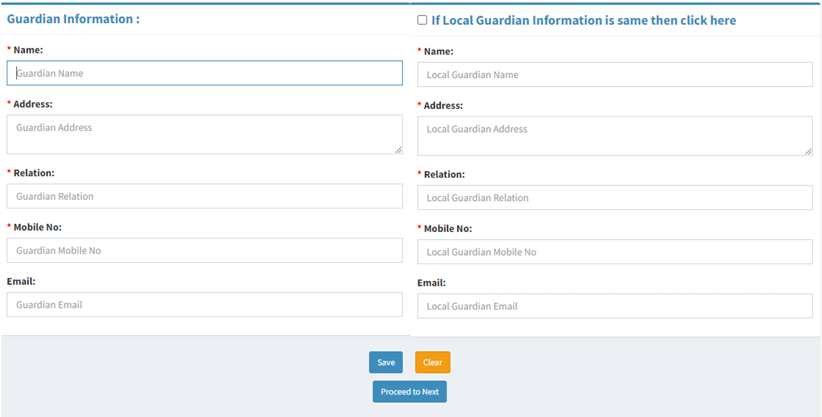Image resolution: width=822 pixels, height=417 pixels.
Task: Focus the Guardian Address text area
Action: click(204, 134)
